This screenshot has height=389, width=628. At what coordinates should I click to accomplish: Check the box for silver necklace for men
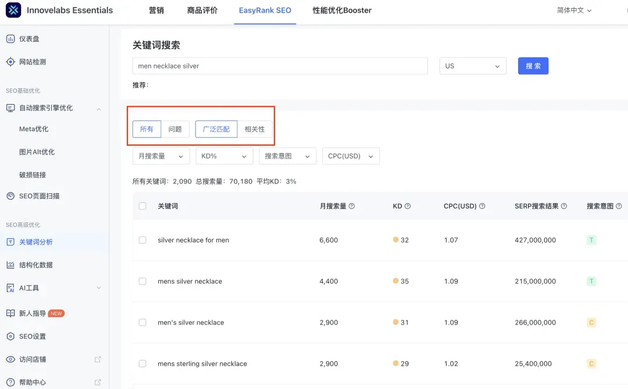pyautogui.click(x=142, y=240)
